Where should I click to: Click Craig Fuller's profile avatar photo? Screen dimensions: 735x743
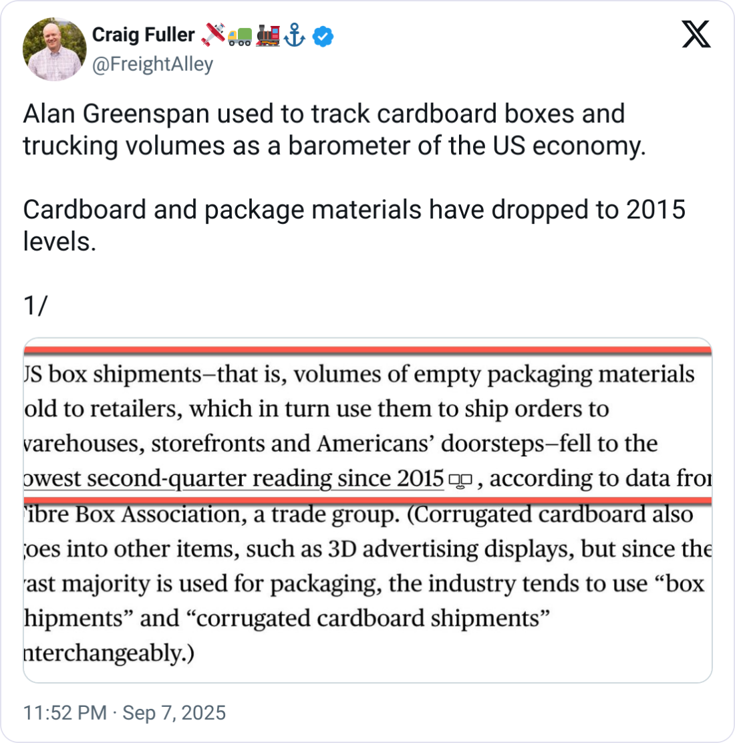click(x=55, y=49)
